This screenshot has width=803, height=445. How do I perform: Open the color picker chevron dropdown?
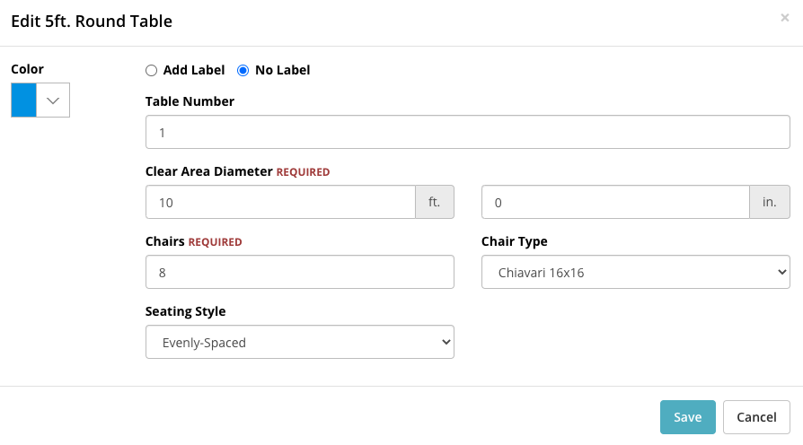[x=53, y=100]
